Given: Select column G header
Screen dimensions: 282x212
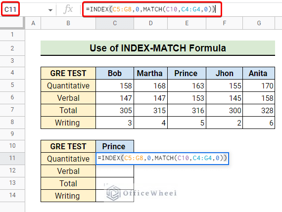Looking at the screenshot, I should [259, 23].
